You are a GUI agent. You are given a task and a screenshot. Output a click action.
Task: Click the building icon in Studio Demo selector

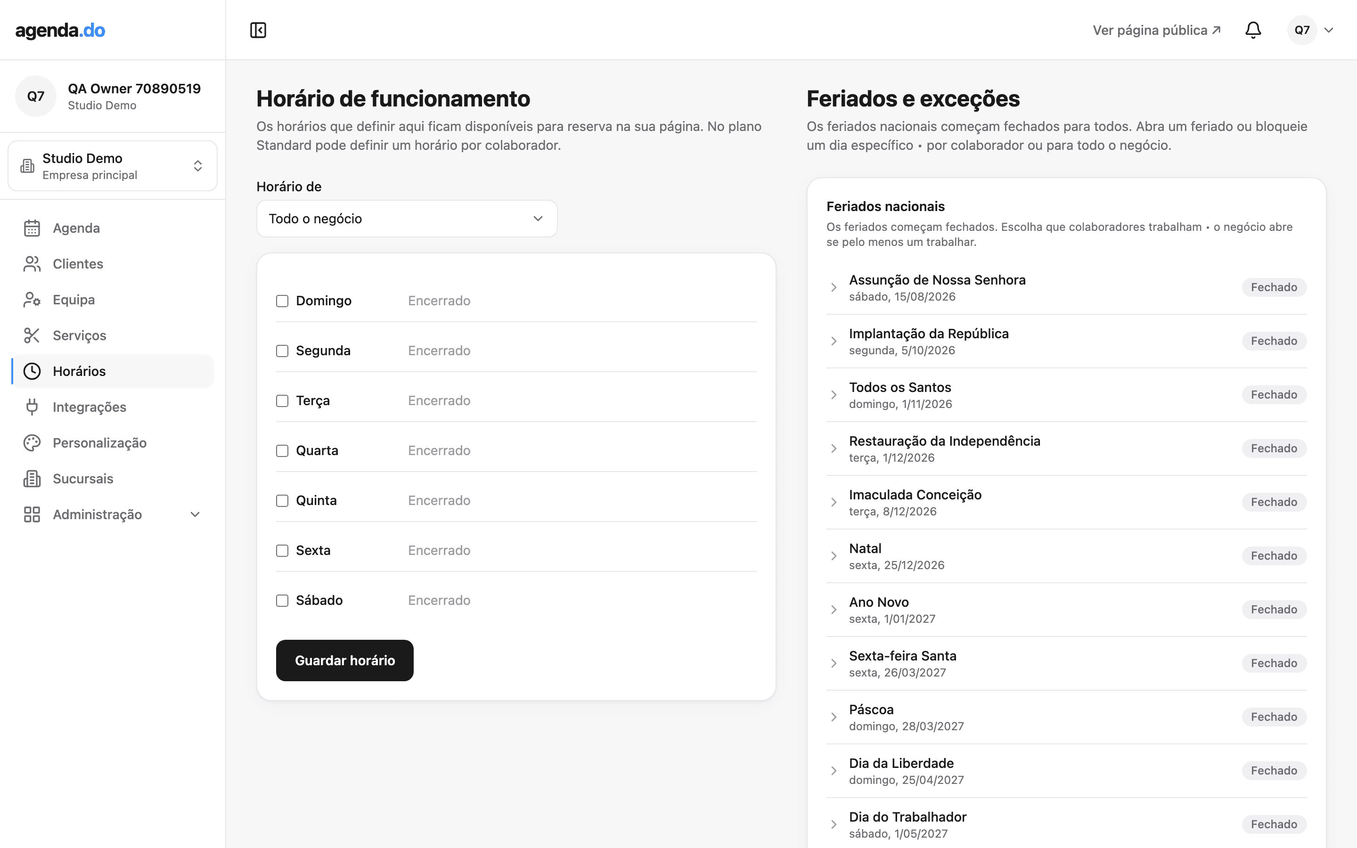click(x=27, y=166)
